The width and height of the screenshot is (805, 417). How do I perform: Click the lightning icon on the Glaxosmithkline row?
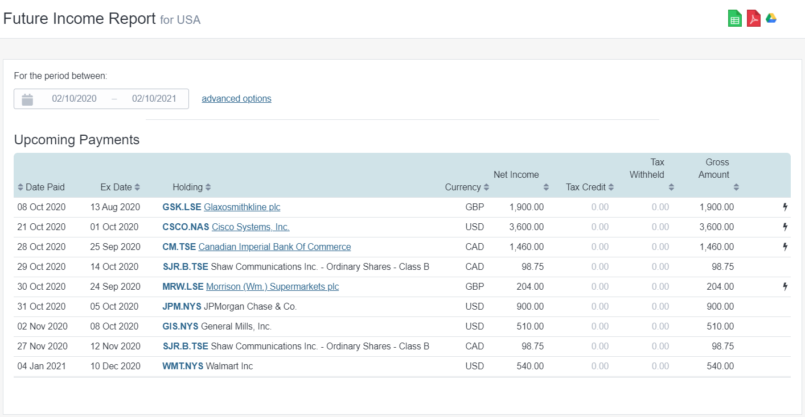pos(785,207)
